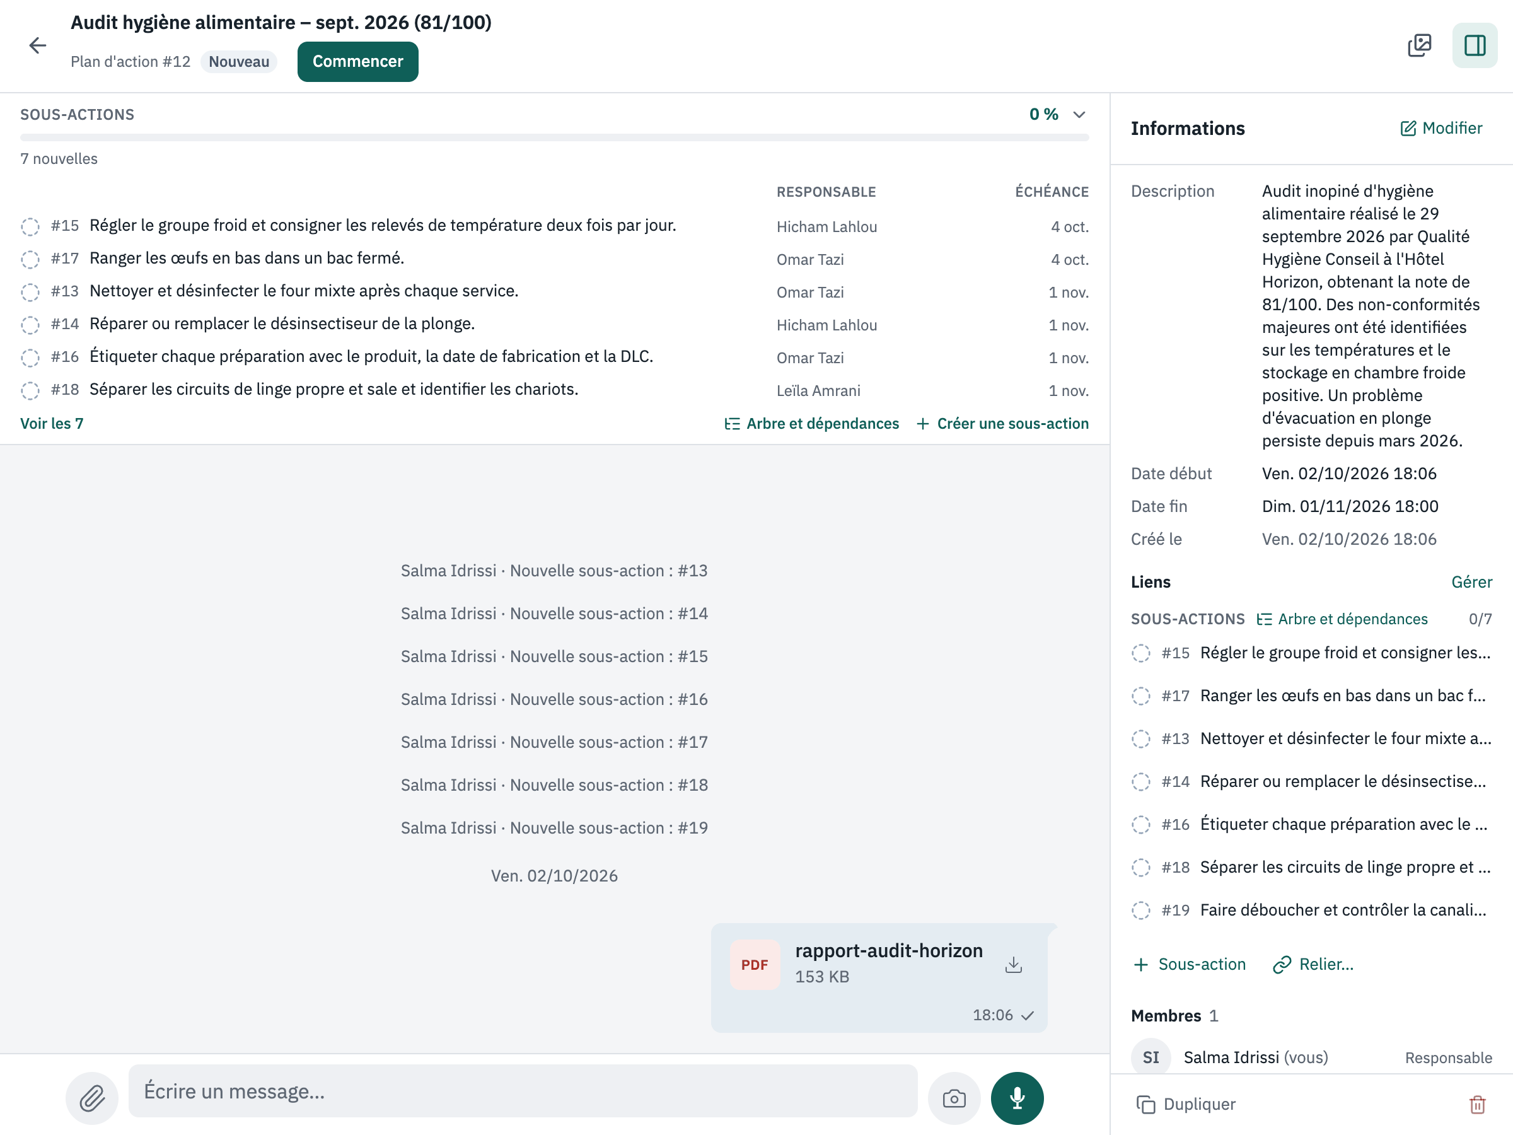Toggle status circle for #18 Séparer in main list
Image resolution: width=1513 pixels, height=1135 pixels.
point(30,391)
